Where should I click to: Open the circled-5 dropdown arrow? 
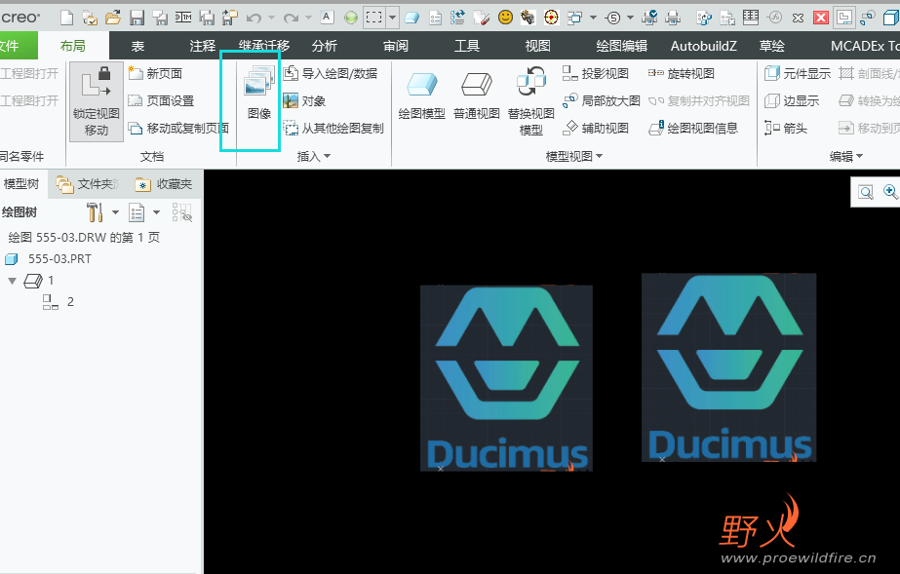pos(630,18)
